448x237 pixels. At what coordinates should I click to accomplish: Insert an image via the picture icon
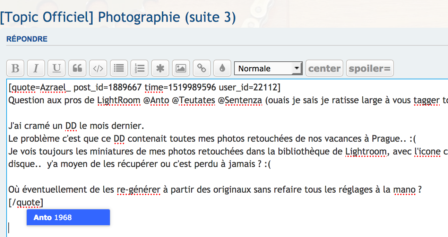point(181,68)
